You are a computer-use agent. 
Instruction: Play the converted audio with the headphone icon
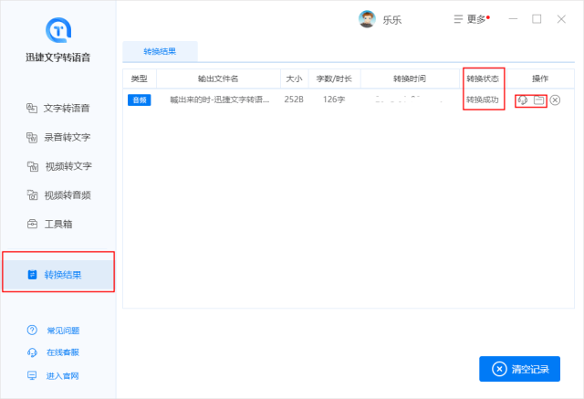click(x=523, y=100)
